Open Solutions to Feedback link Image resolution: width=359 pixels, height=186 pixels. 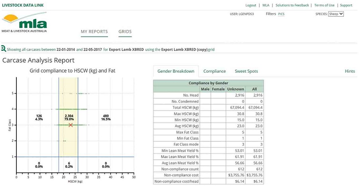[292, 5]
